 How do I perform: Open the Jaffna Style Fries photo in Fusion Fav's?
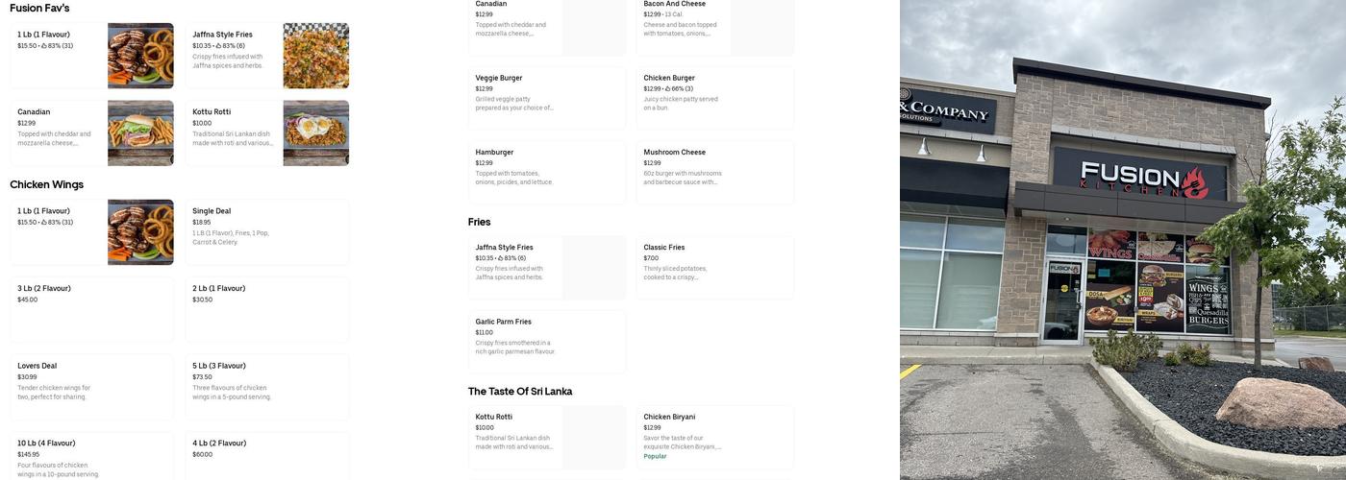click(x=315, y=56)
